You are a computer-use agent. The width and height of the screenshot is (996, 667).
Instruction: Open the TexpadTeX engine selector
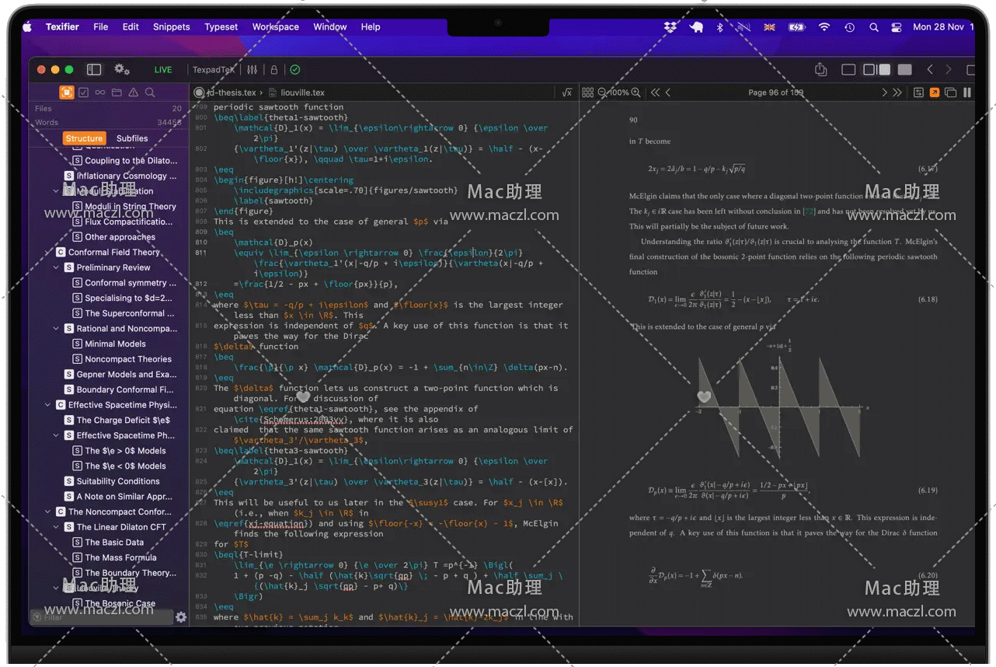[x=214, y=70]
